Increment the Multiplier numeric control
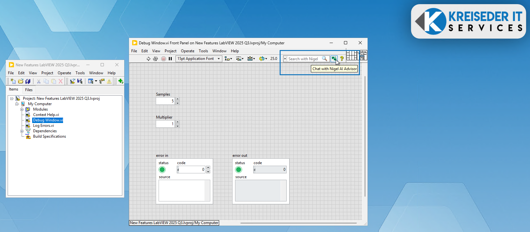Viewport: 530px width, 232px height. (178, 122)
